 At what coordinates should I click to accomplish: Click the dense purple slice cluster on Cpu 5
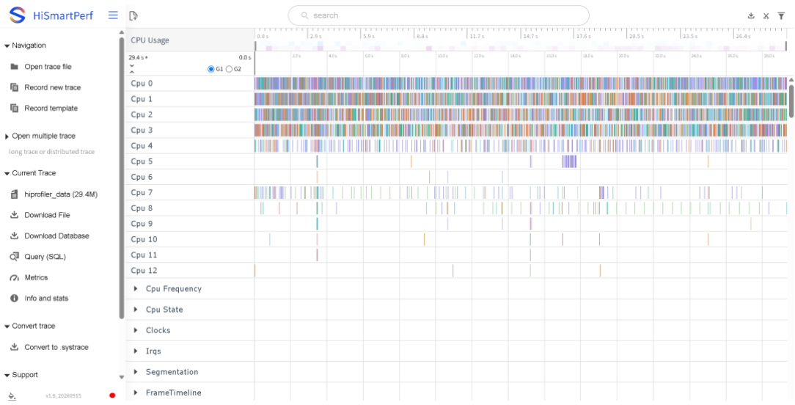[569, 161]
